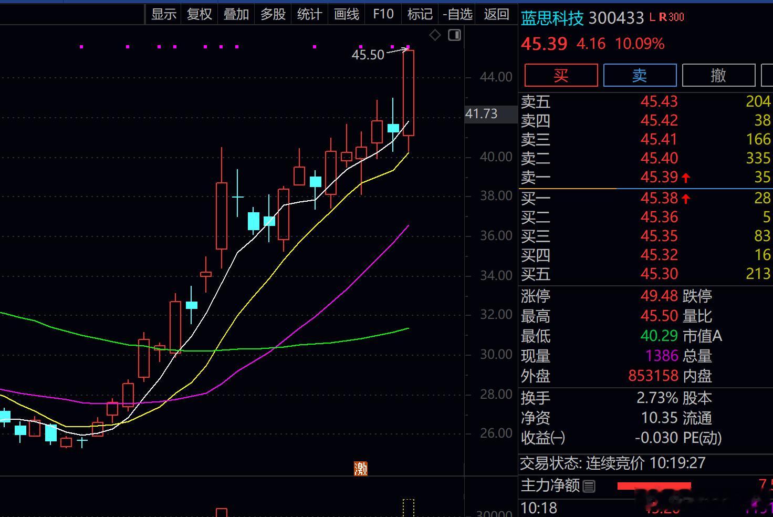The width and height of the screenshot is (773, 517).
Task: Click the 44.00 axis price label
Action: coord(496,77)
